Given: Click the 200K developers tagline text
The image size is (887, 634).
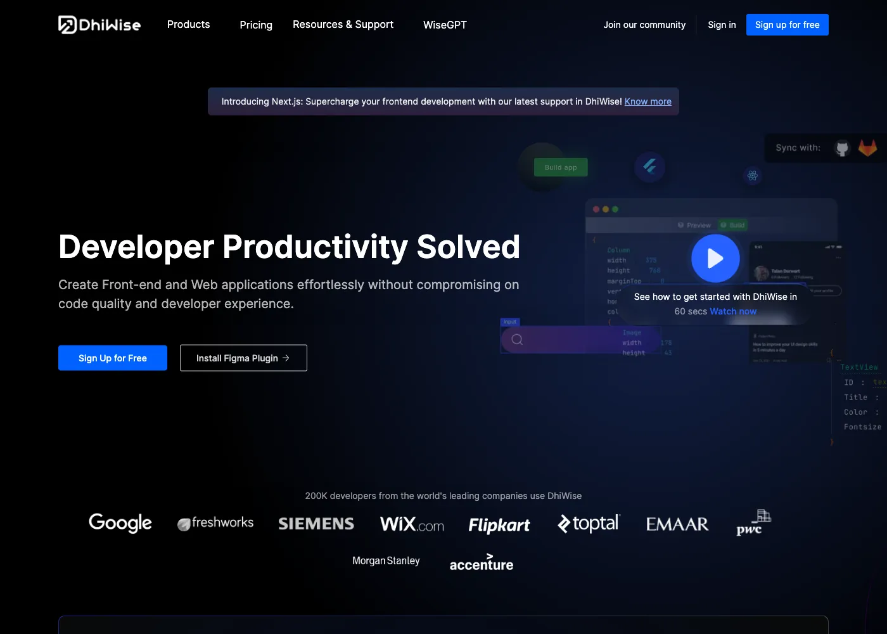Looking at the screenshot, I should tap(443, 496).
